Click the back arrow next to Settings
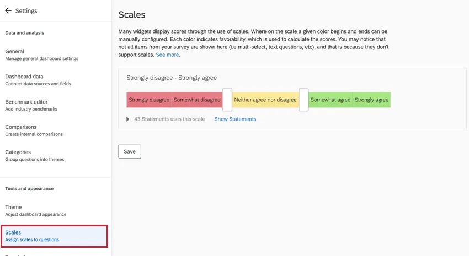The height and width of the screenshot is (256, 469). pyautogui.click(x=8, y=10)
